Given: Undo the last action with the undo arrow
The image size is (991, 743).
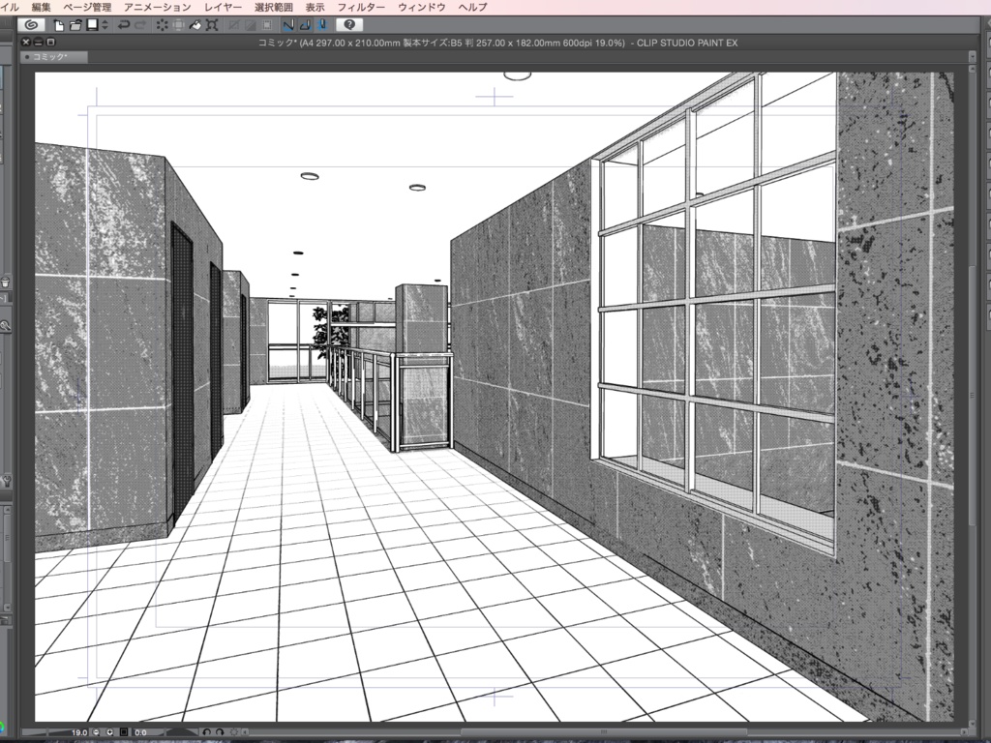Looking at the screenshot, I should [125, 24].
